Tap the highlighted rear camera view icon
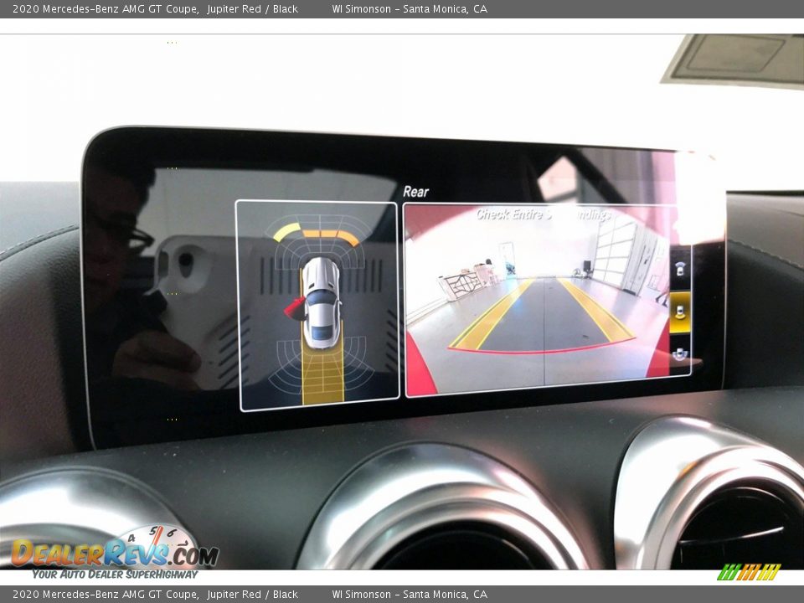The height and width of the screenshot is (603, 804). tap(680, 312)
